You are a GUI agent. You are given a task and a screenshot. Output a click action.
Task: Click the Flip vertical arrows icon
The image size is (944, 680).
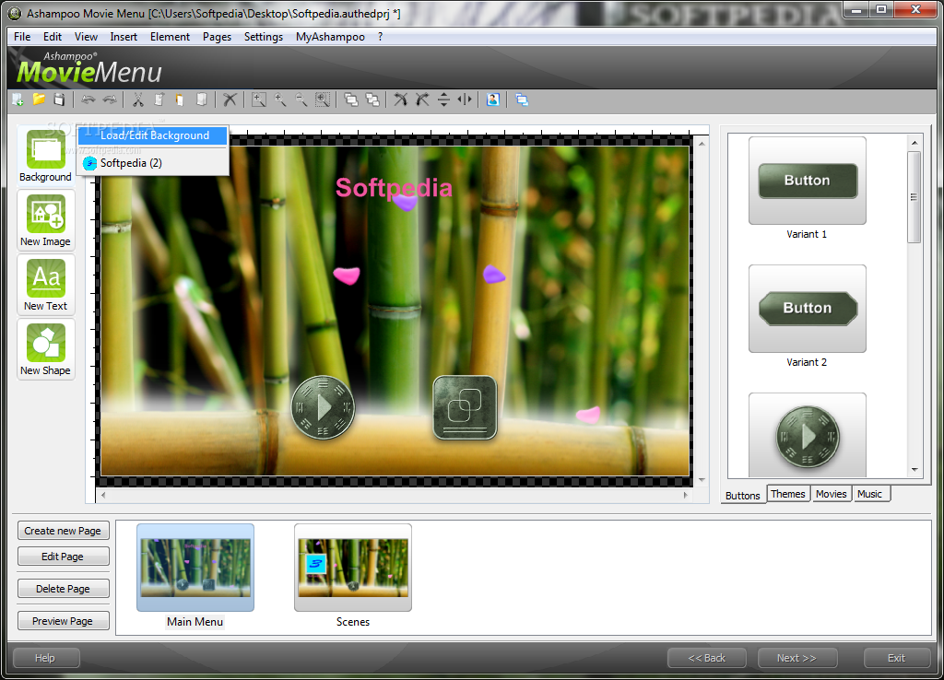pyautogui.click(x=443, y=100)
